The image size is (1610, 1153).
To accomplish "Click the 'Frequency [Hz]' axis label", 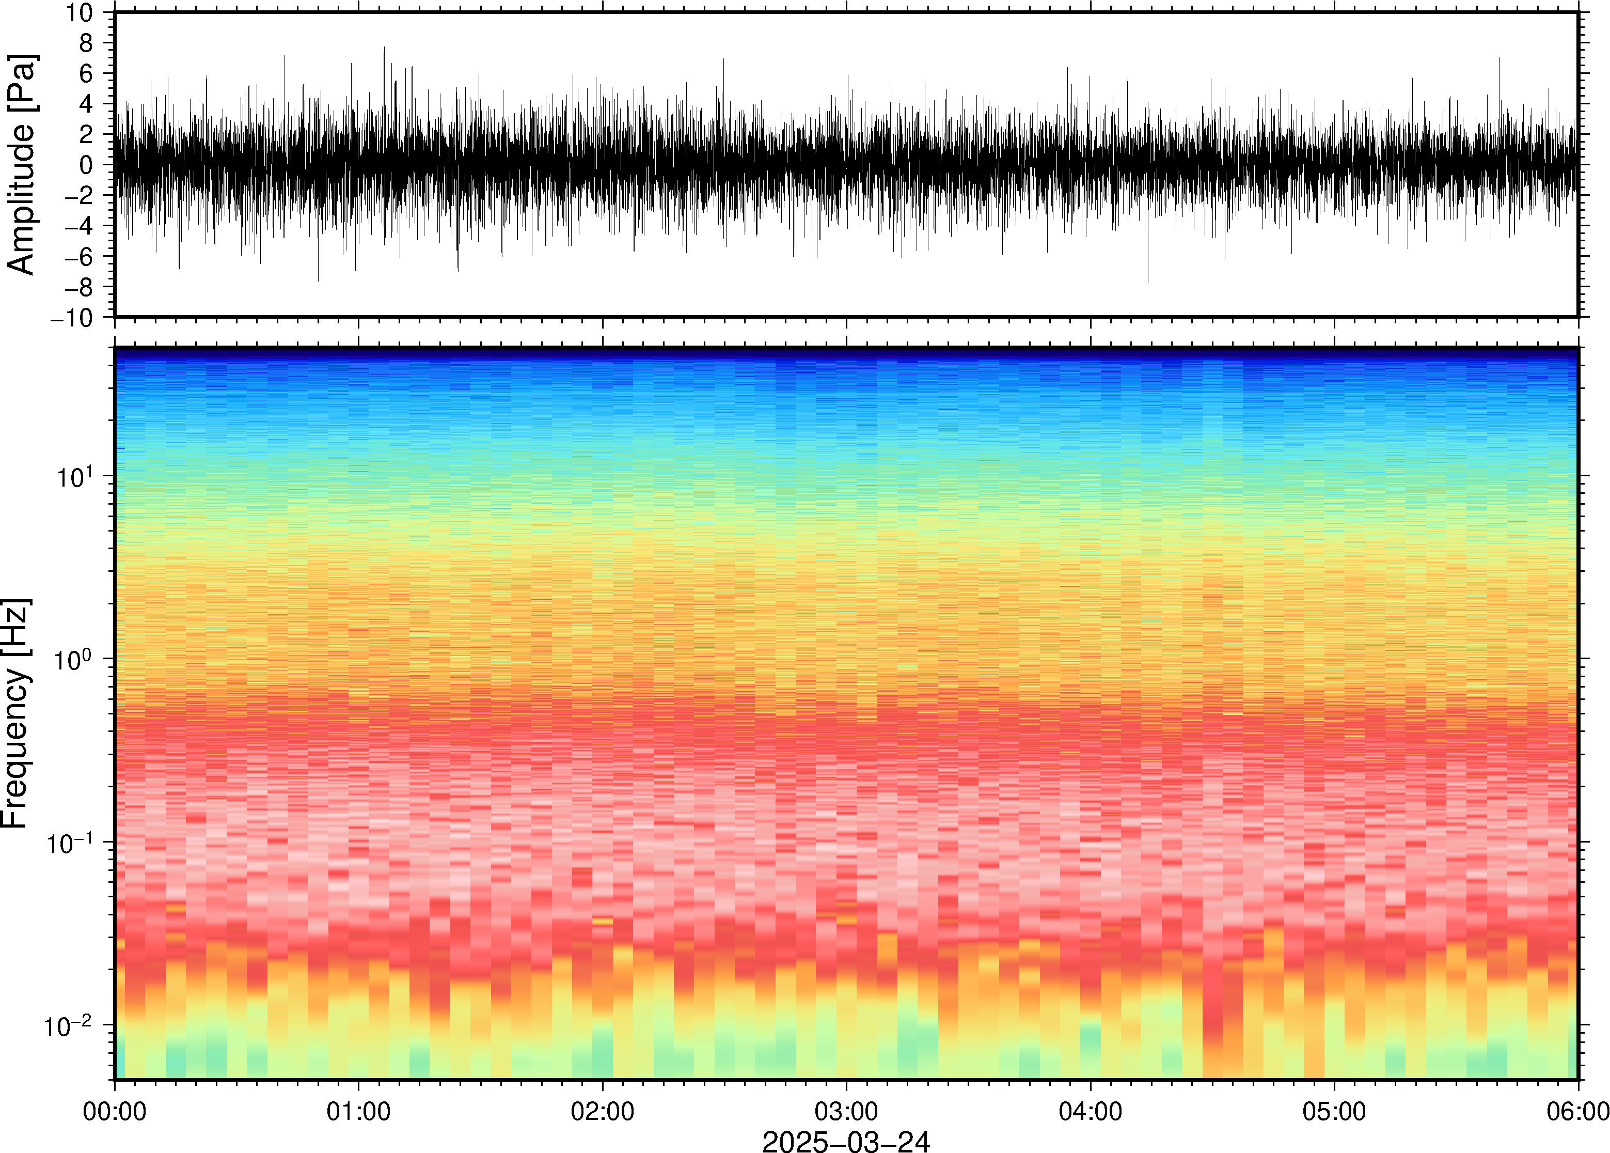I will tap(15, 713).
